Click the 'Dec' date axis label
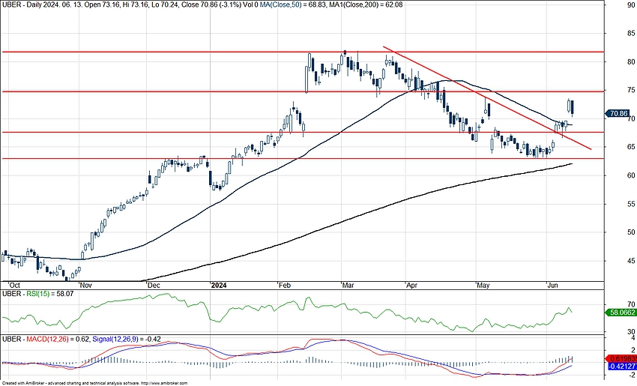This screenshot has width=637, height=386. click(154, 286)
